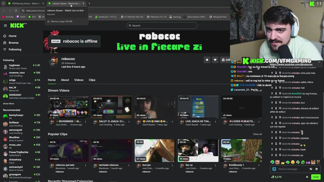Open chat settings gear
Image resolution: width=324 pixels, height=182 pixels.
tap(307, 177)
